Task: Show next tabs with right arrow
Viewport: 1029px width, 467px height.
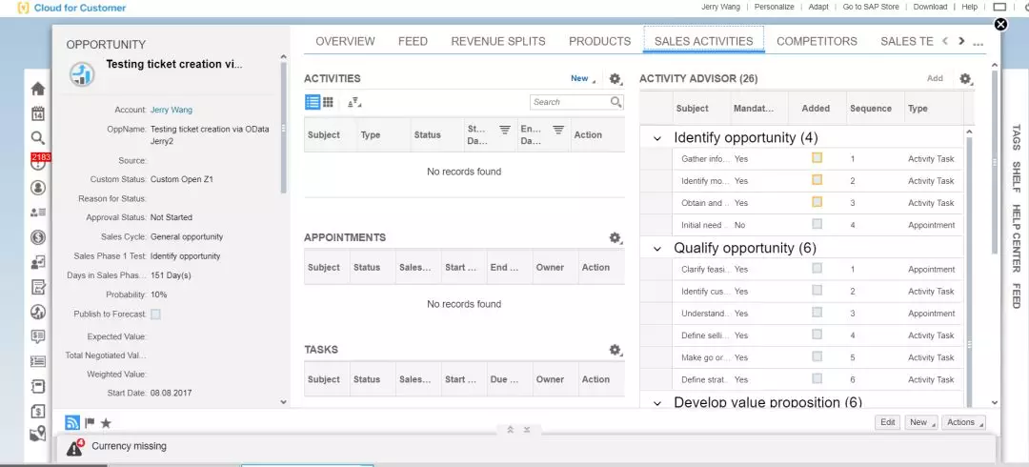Action: click(x=961, y=41)
